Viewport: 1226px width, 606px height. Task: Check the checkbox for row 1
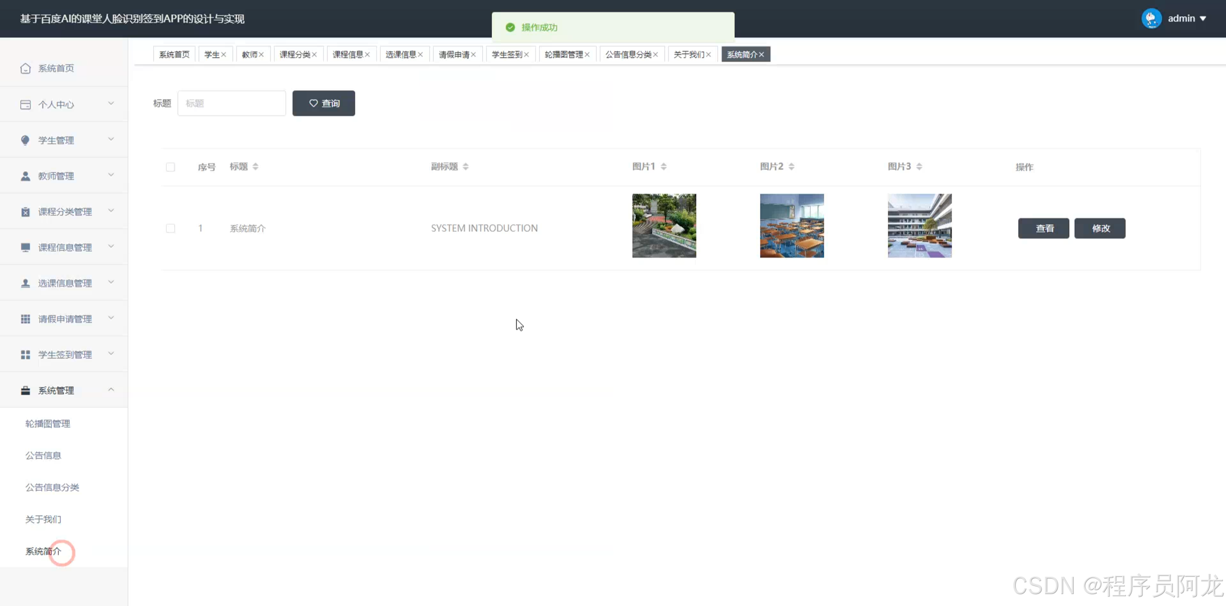click(170, 228)
